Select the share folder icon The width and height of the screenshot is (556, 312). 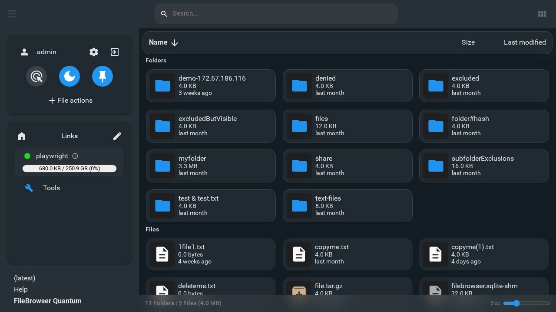(299, 166)
